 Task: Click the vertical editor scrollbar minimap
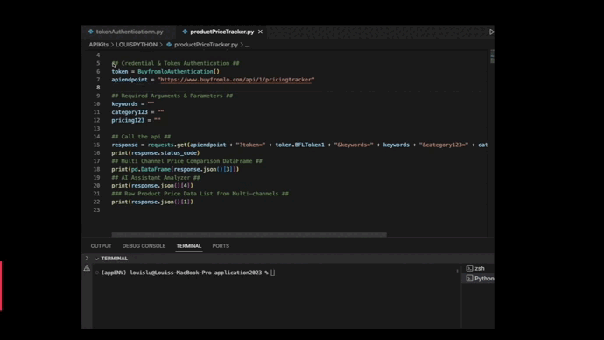(x=492, y=57)
